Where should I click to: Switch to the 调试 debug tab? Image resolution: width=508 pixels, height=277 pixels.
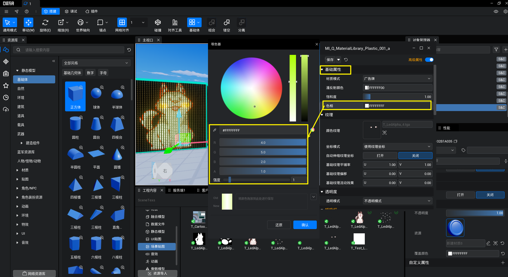71,11
